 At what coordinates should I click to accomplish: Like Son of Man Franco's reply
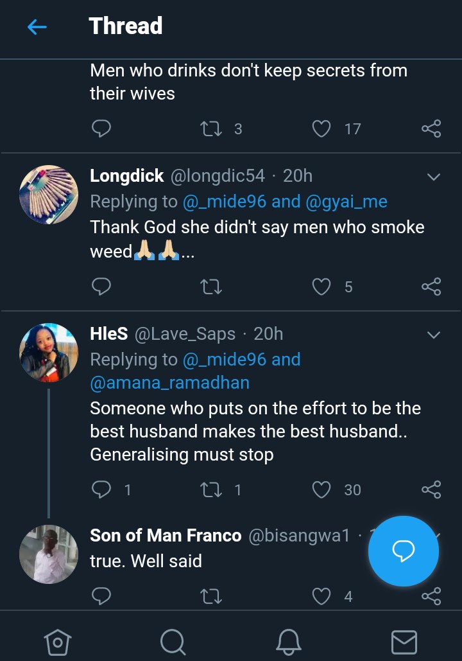[321, 597]
